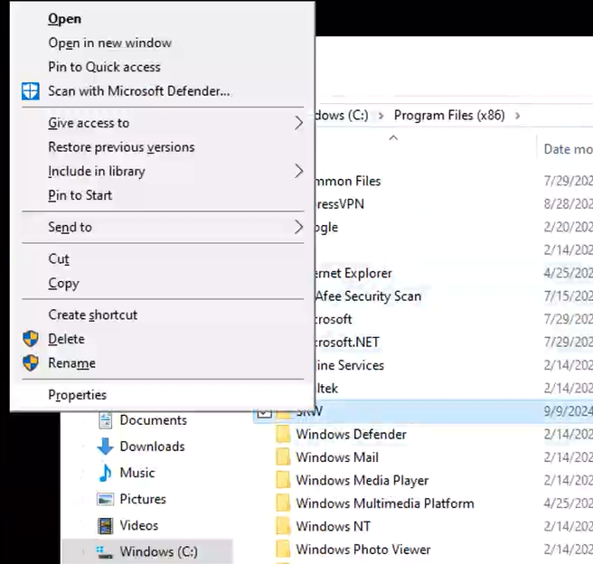Choose Open in the context menu

coord(65,19)
